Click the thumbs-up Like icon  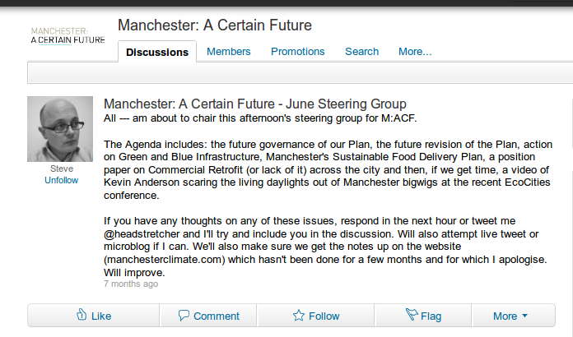click(82, 315)
